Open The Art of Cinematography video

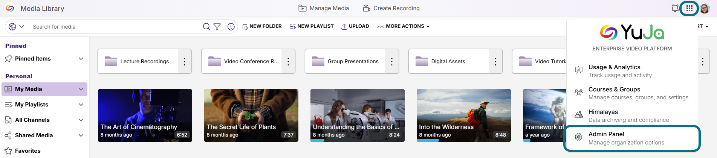pyautogui.click(x=145, y=115)
